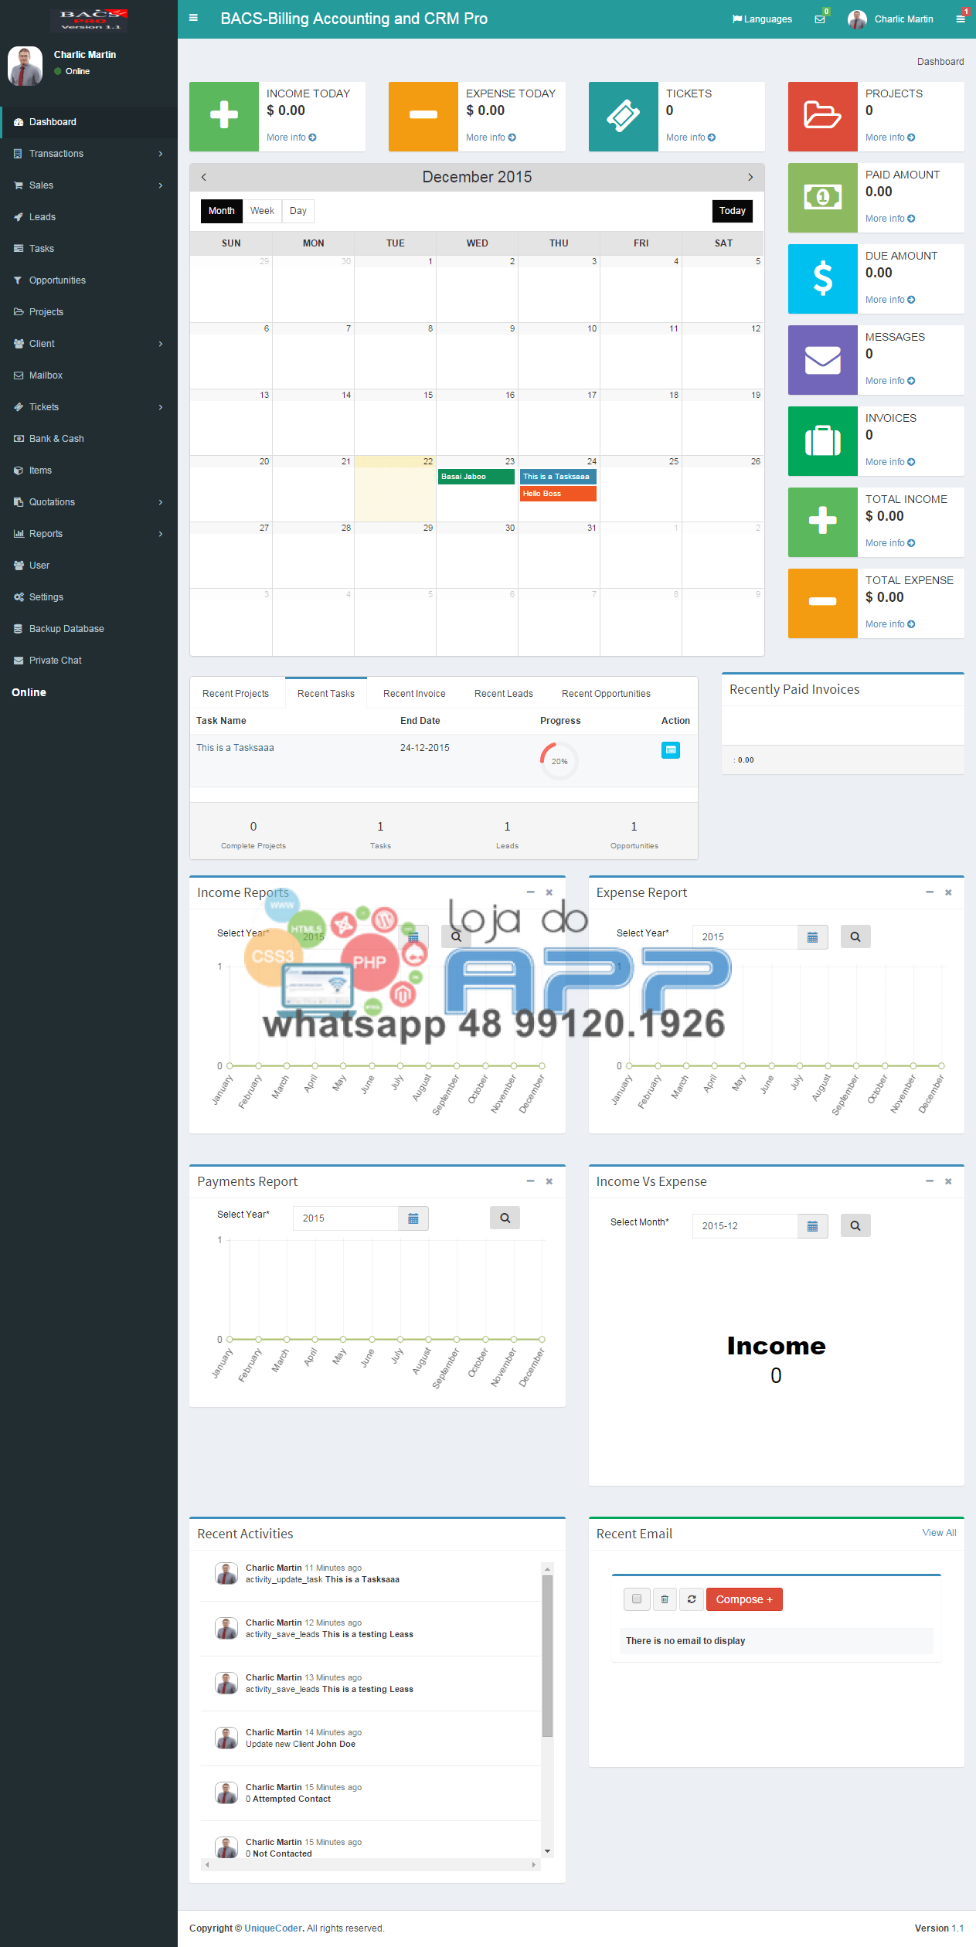The width and height of the screenshot is (976, 1947).
Task: Collapse the Income Vs Expense panel
Action: (930, 1181)
